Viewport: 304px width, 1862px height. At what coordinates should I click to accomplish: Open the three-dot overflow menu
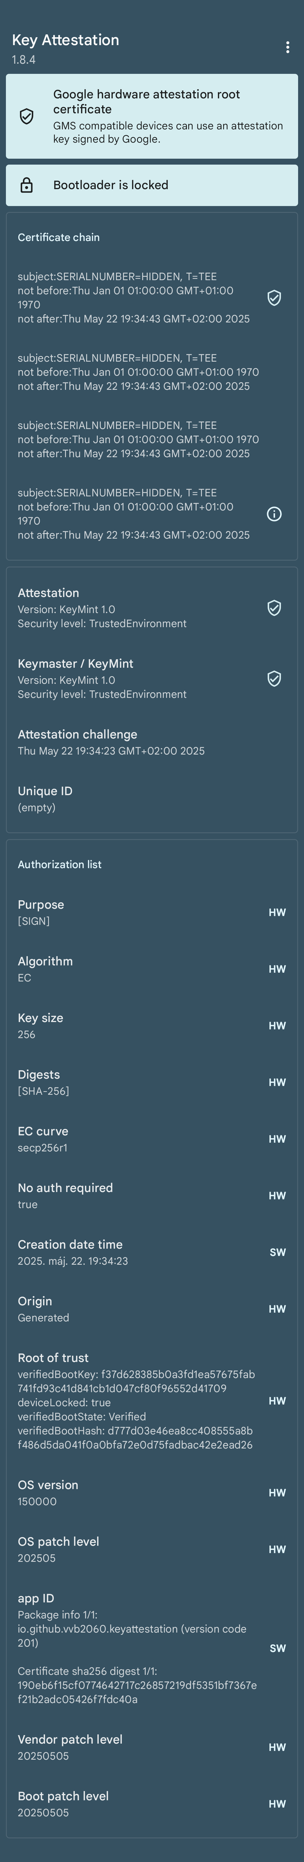pos(288,47)
